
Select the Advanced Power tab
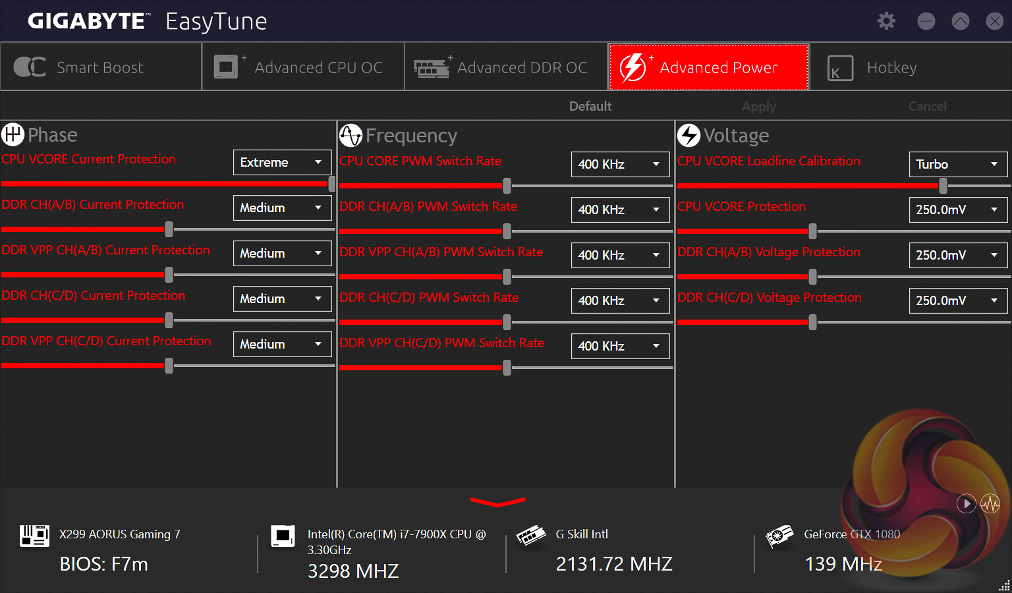pyautogui.click(x=709, y=67)
